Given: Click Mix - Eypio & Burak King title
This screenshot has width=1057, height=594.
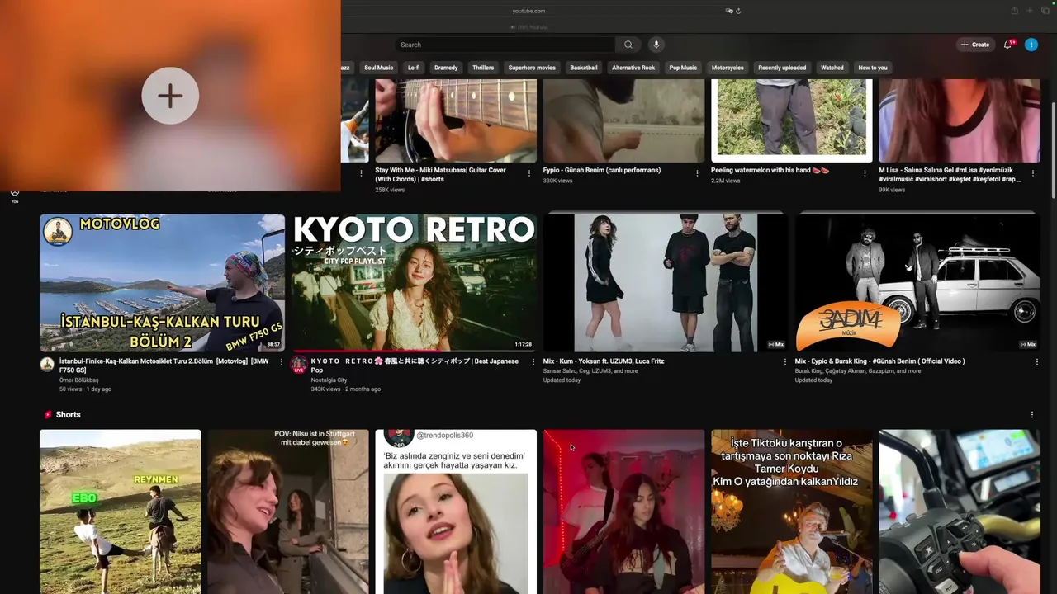Looking at the screenshot, I should click(x=879, y=361).
